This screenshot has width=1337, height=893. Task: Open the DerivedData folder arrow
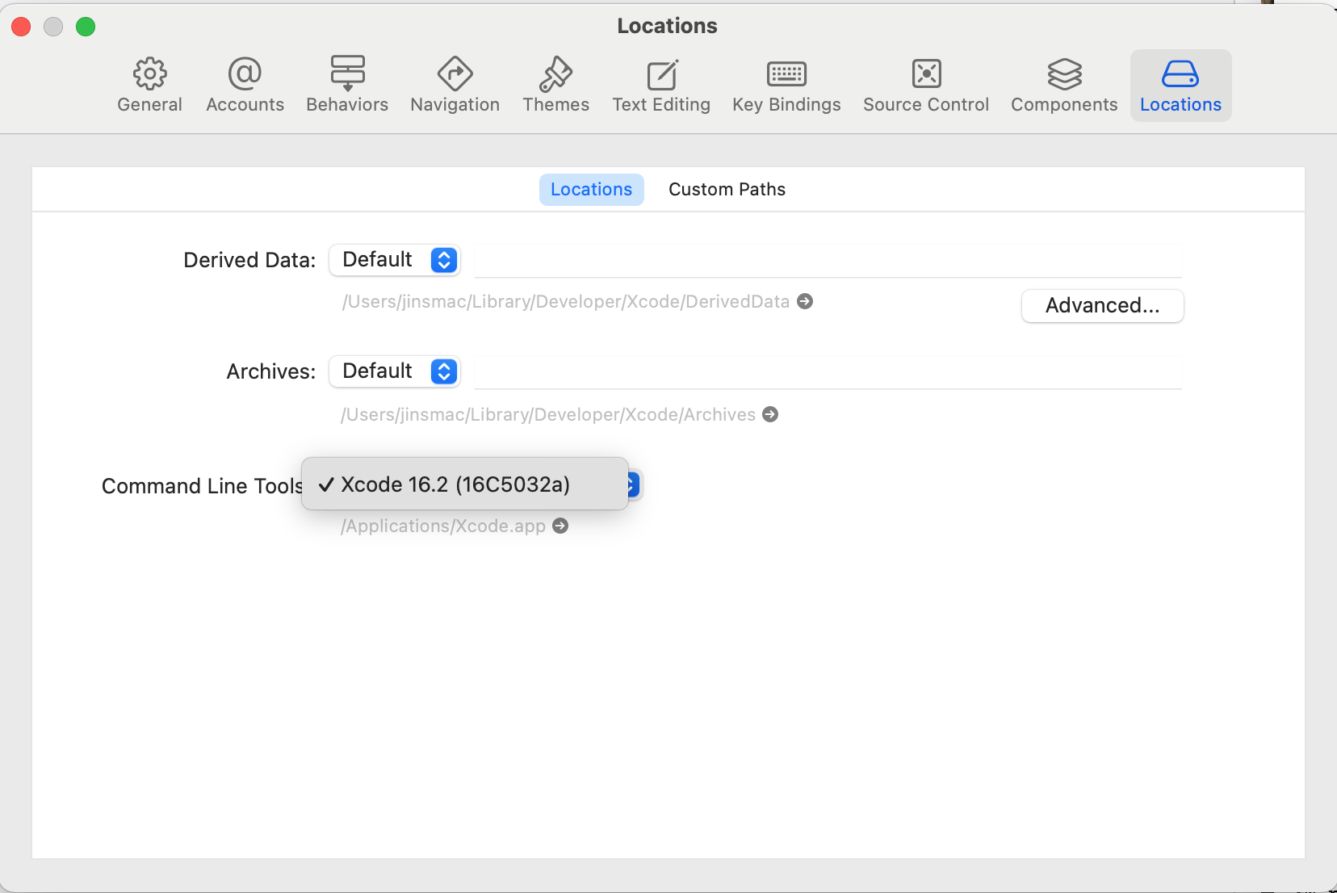[805, 301]
